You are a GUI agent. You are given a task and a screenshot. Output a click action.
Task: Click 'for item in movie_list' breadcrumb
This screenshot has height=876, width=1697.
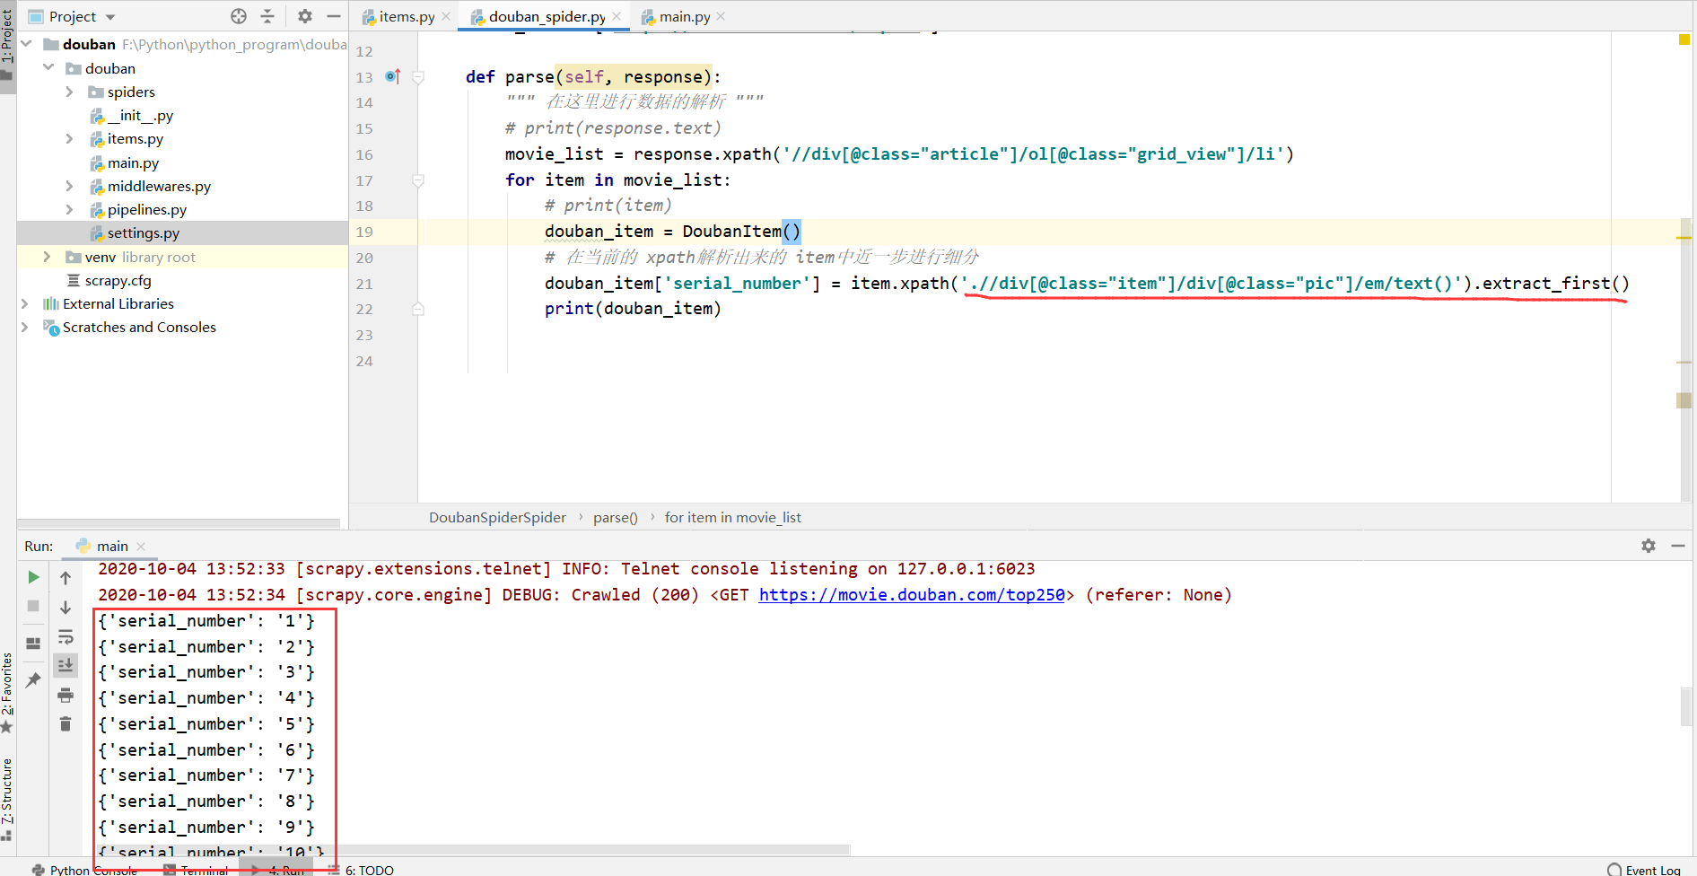[733, 517]
